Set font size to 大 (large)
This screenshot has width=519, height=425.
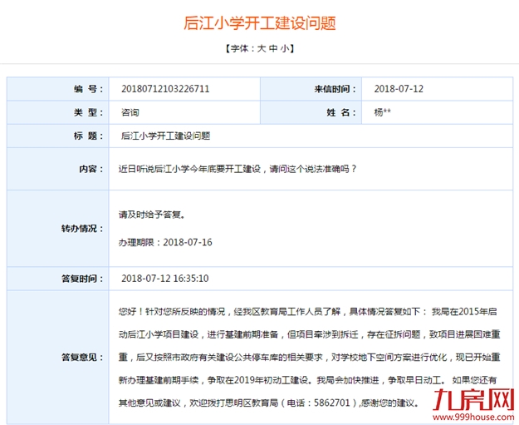pyautogui.click(x=262, y=48)
